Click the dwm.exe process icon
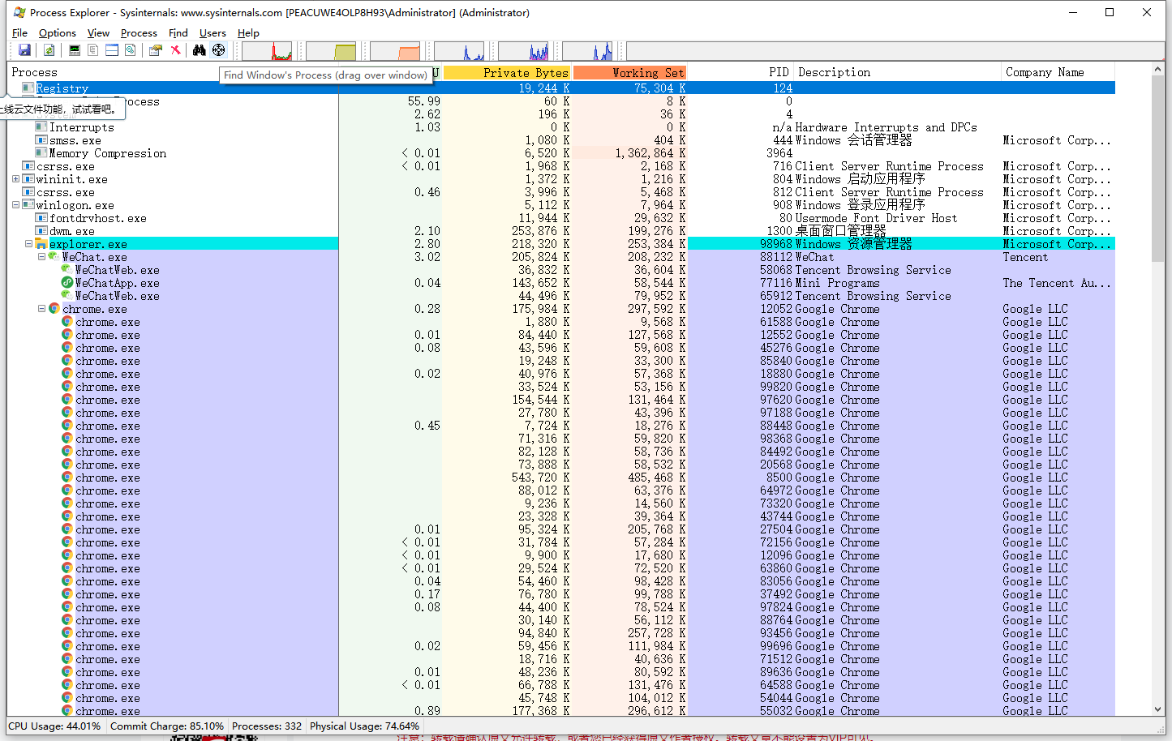Screen dimensions: 1172x741 point(41,231)
